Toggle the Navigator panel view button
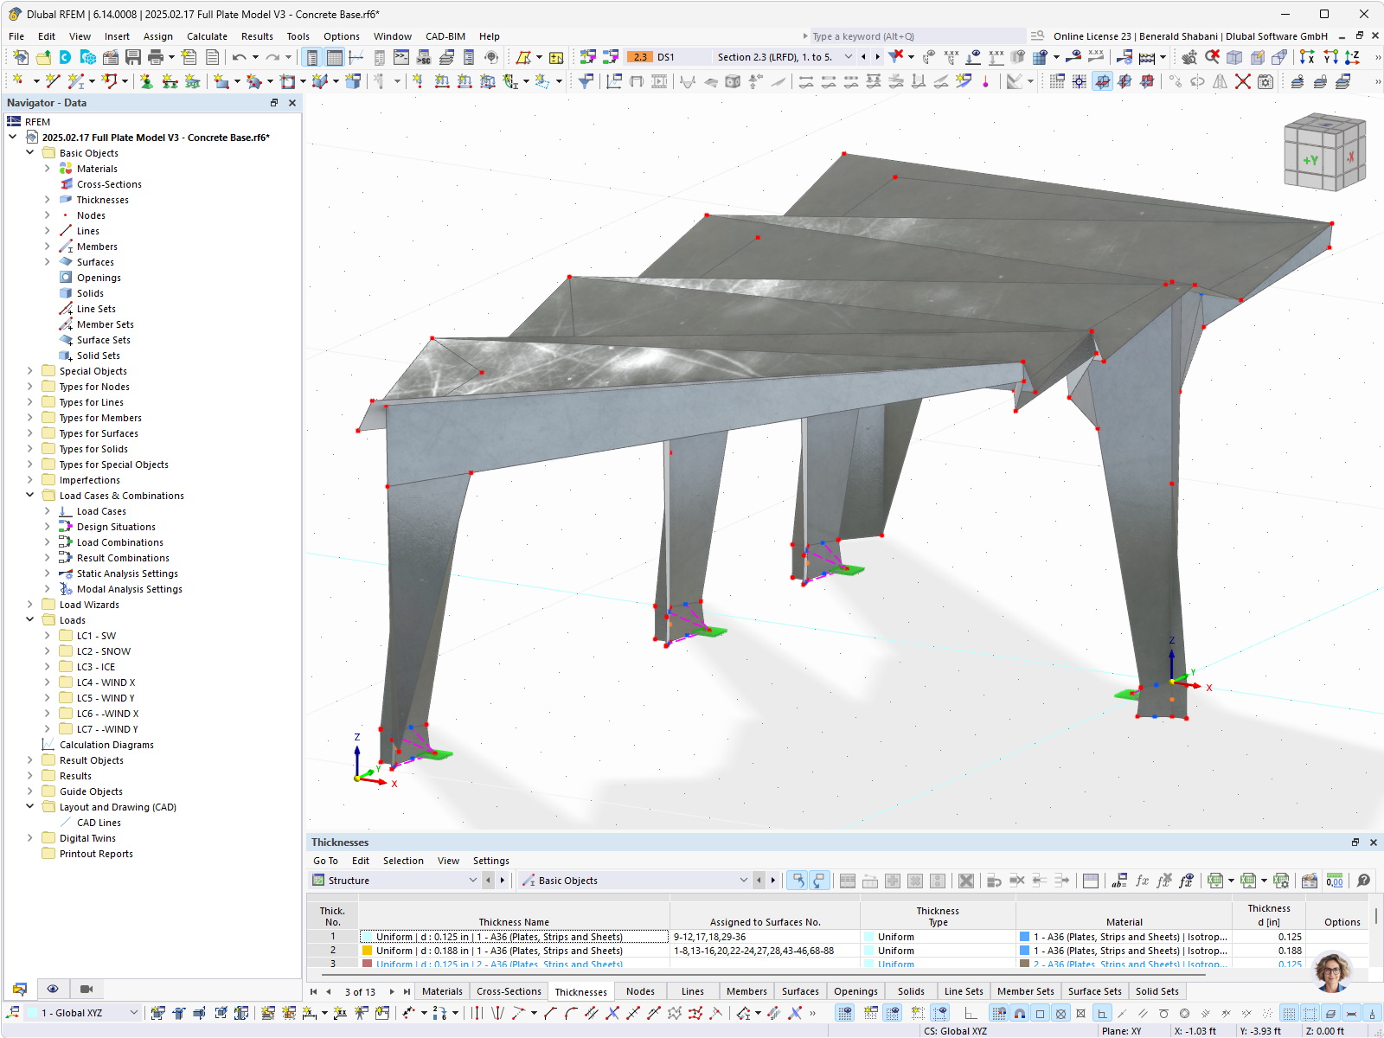The width and height of the screenshot is (1384, 1038). pyautogui.click(x=311, y=57)
